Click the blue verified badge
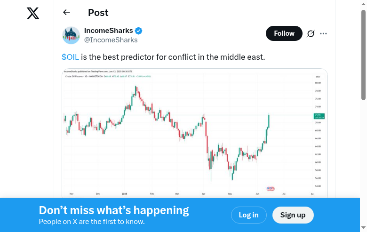The image size is (367, 232). 139,31
